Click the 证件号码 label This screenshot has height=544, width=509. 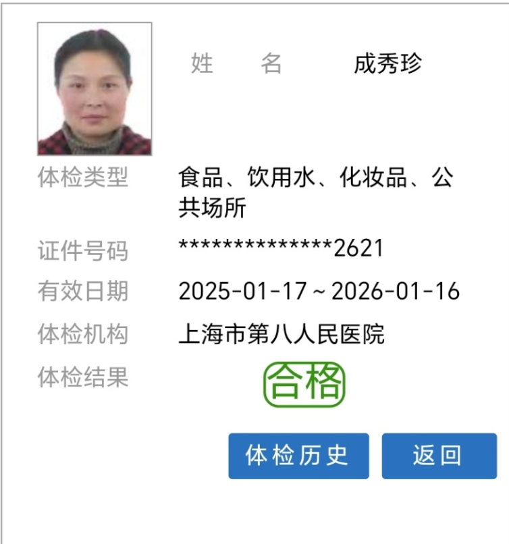83,250
